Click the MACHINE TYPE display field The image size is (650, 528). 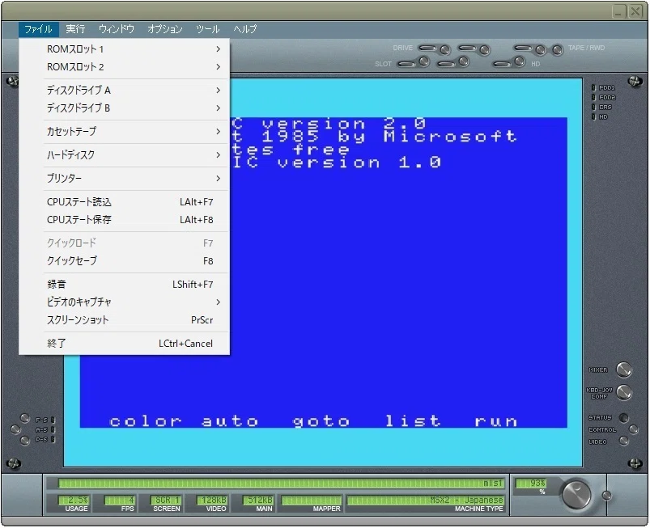click(425, 500)
